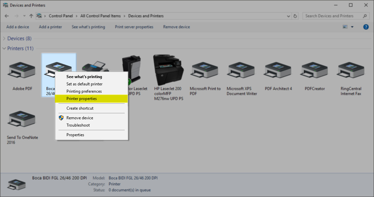Click the refresh address bar button
374x197 pixels.
[x=295, y=16]
